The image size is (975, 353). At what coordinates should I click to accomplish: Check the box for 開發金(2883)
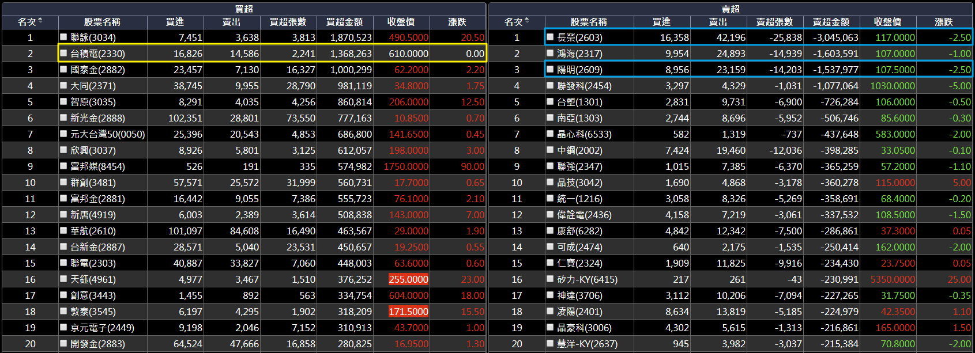(x=64, y=343)
